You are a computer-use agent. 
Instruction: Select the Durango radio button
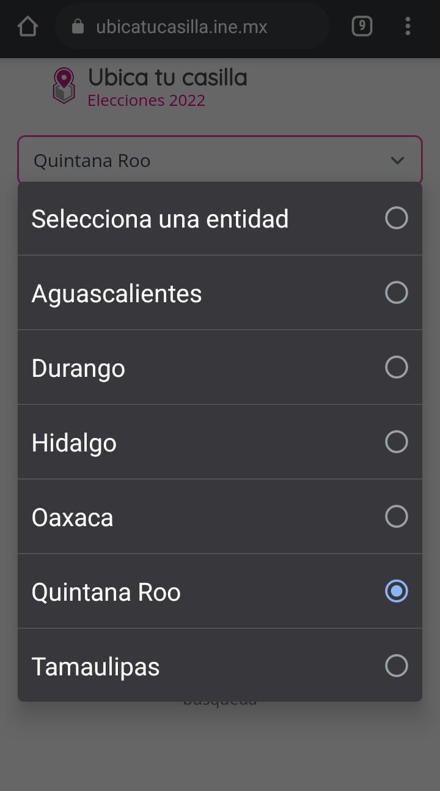tap(396, 368)
